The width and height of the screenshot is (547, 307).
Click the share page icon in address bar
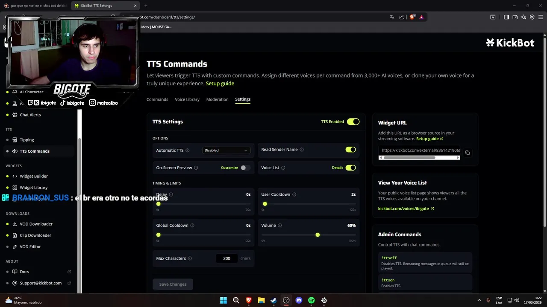[x=402, y=17]
